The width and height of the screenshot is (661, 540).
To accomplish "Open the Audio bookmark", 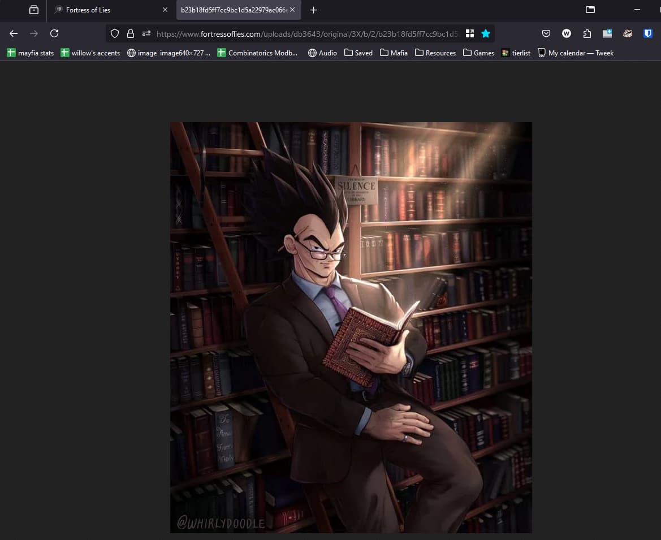I will pos(322,53).
